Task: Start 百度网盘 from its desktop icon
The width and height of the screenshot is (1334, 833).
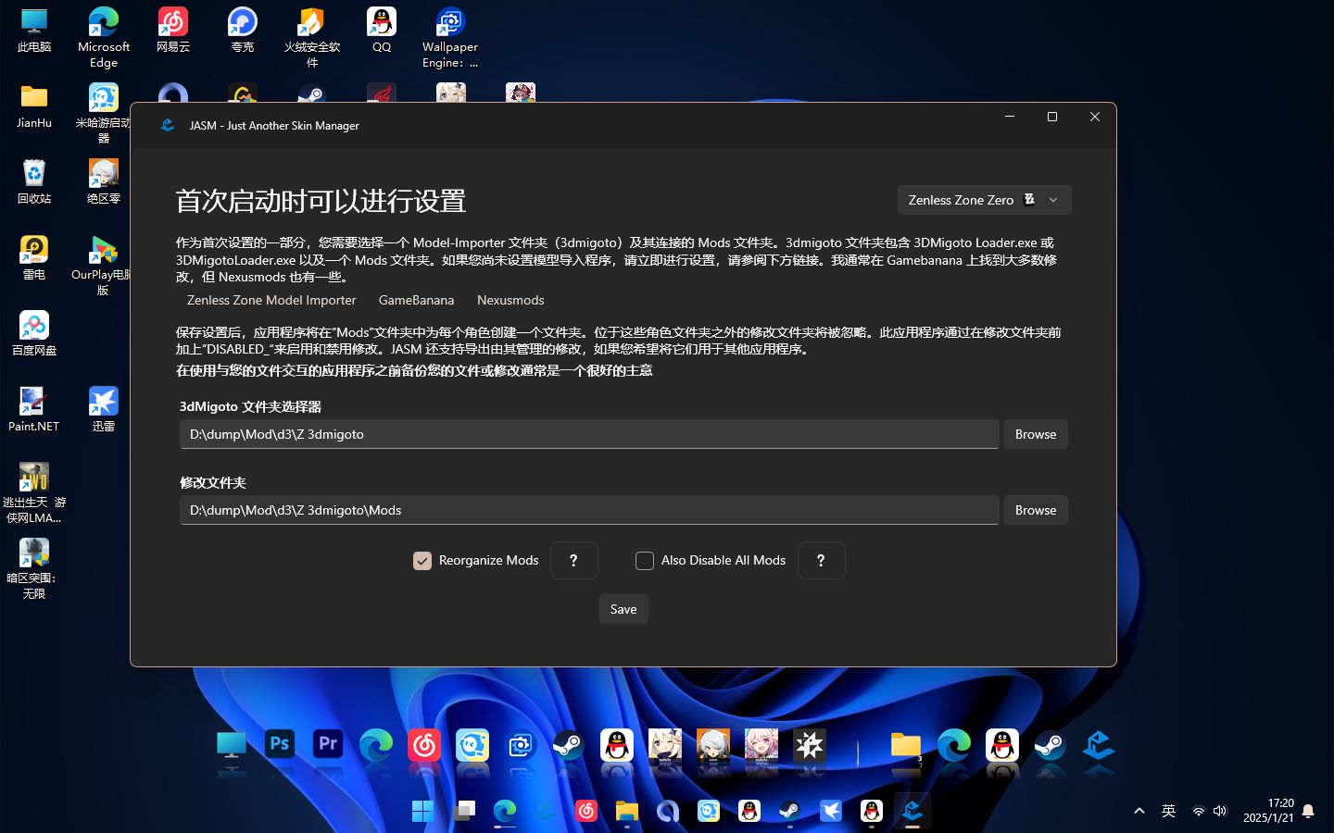Action: [x=33, y=326]
